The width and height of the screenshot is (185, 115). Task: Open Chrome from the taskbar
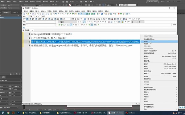point(8,113)
